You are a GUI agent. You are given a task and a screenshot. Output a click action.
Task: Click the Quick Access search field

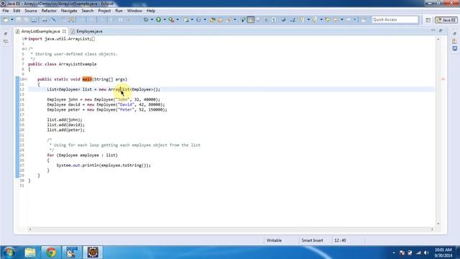395,19
